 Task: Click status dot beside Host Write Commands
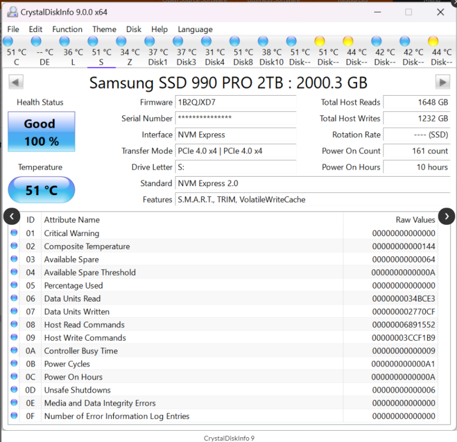[14, 337]
